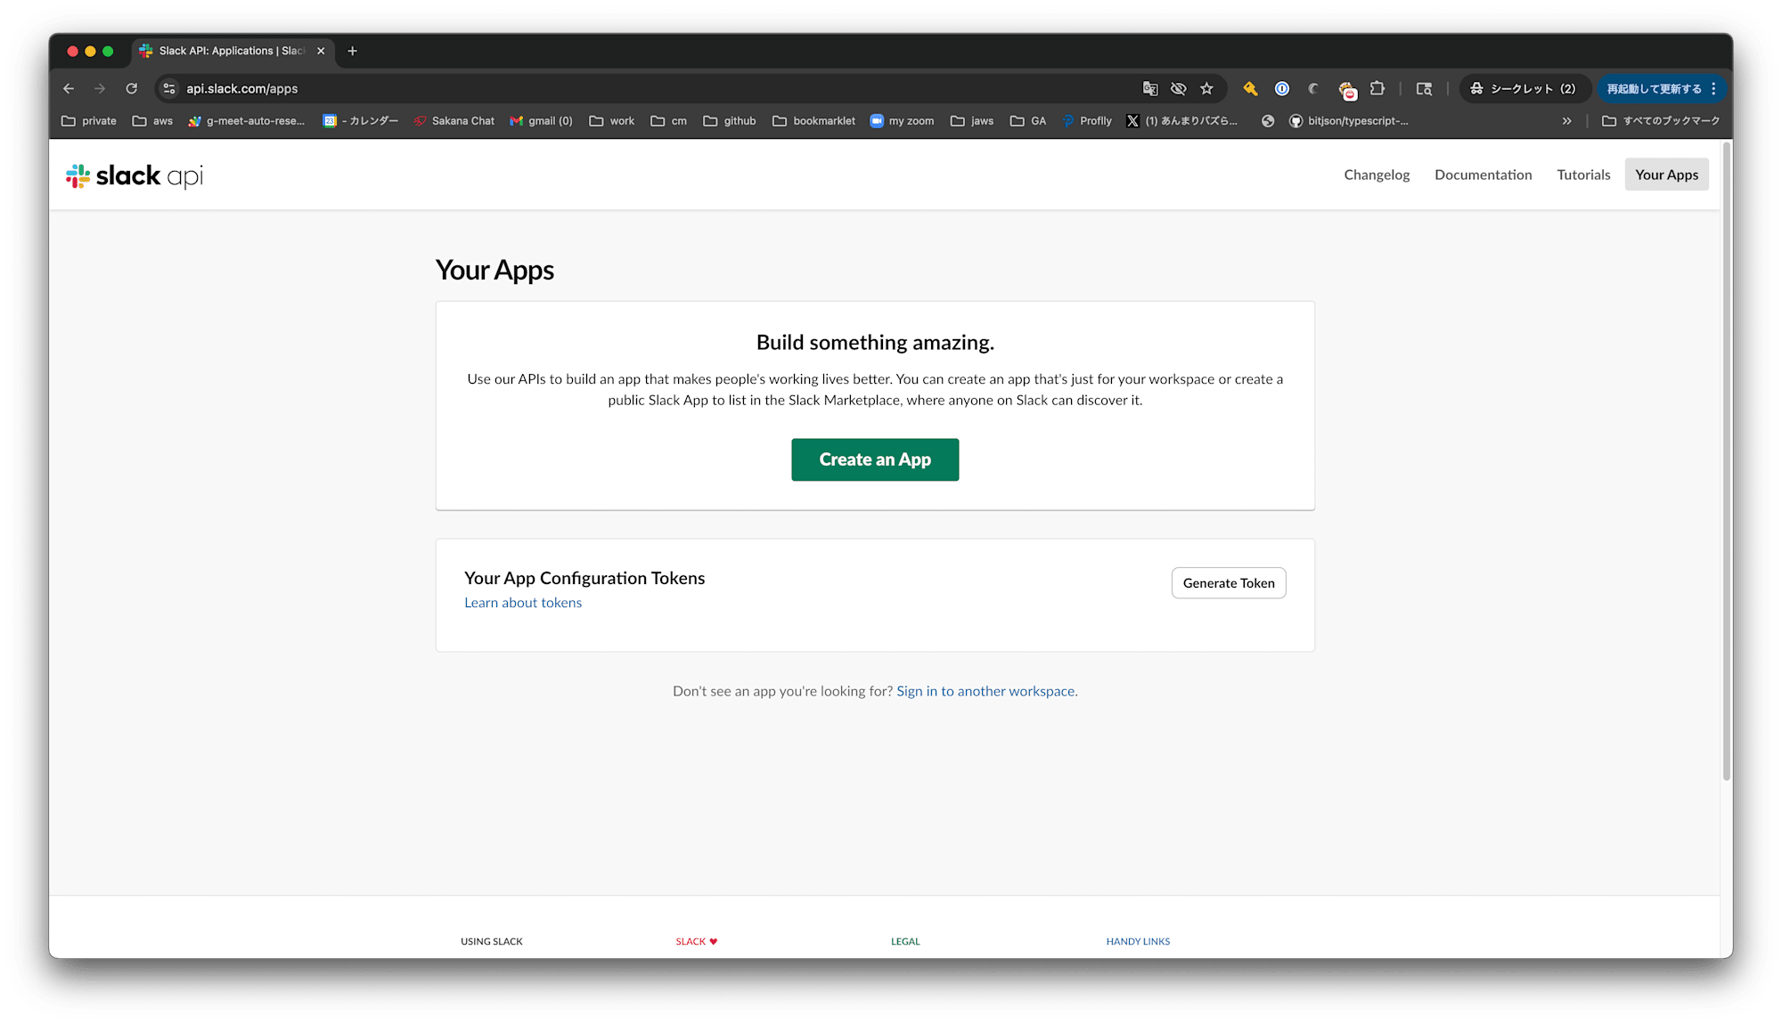Click the crescent moon extension icon
Image resolution: width=1782 pixels, height=1023 pixels.
pos(1313,88)
